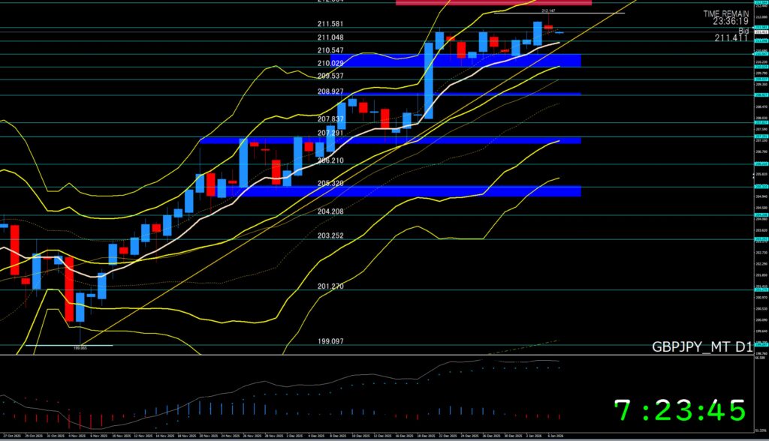The image size is (769, 441).
Task: Click the 208.927 support level label
Action: [x=330, y=91]
